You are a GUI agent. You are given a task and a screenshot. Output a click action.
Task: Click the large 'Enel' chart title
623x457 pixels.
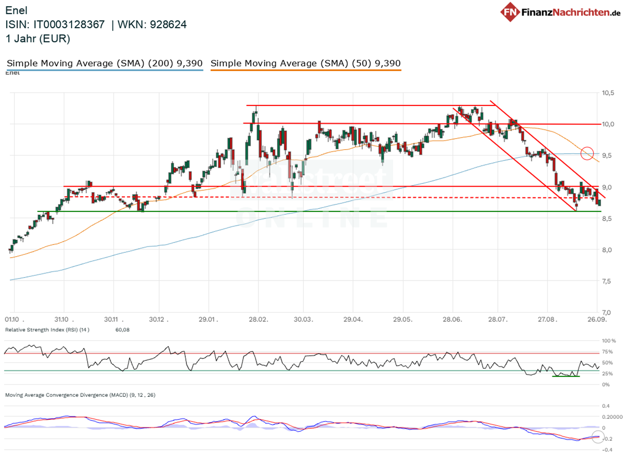point(17,10)
